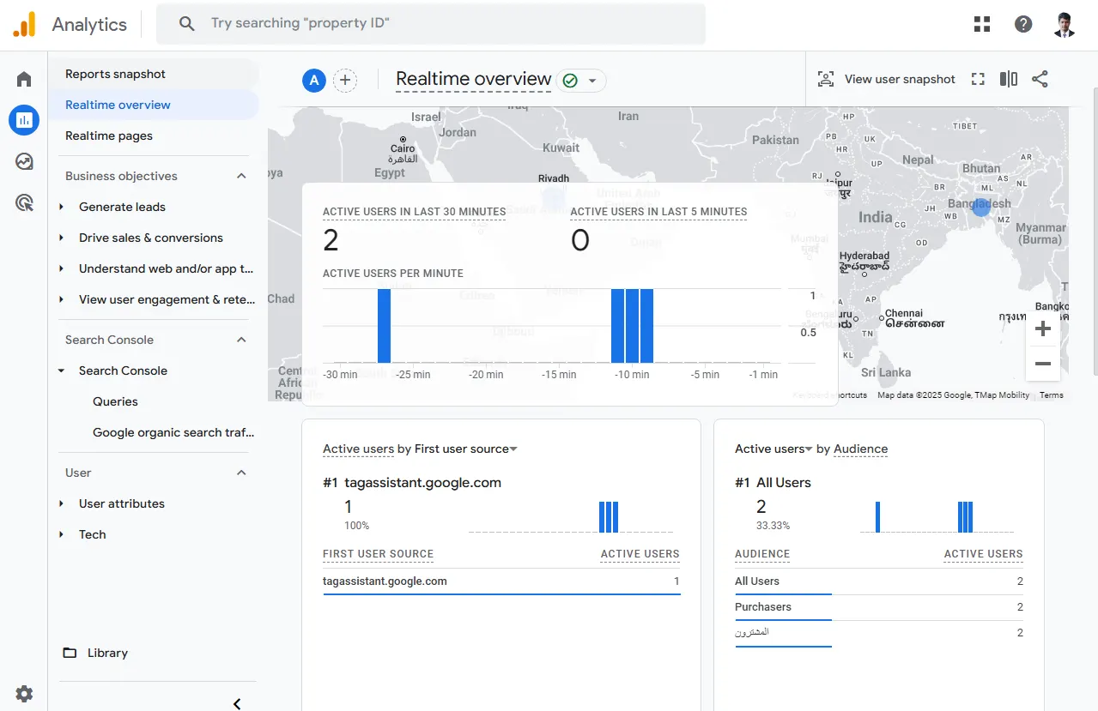Click the Purchasers audience row
Screen dimensions: 1098x711
879,607
